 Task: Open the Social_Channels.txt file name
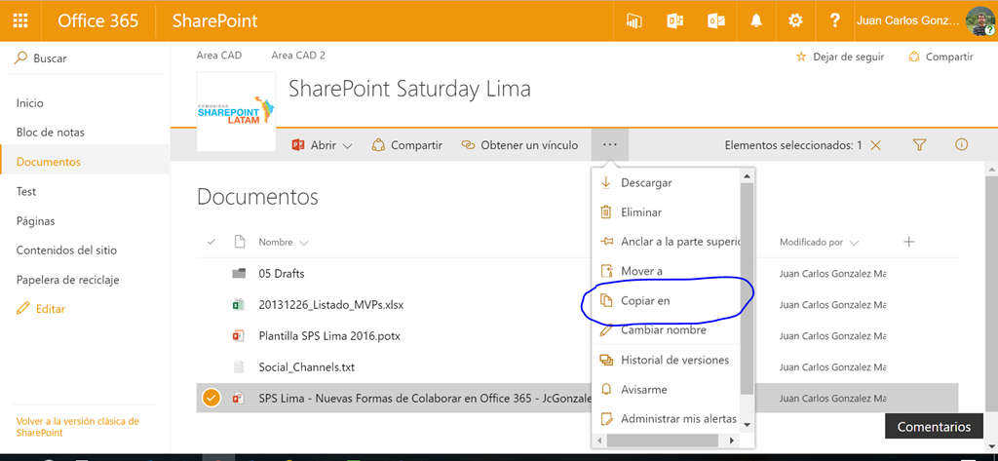coord(307,366)
